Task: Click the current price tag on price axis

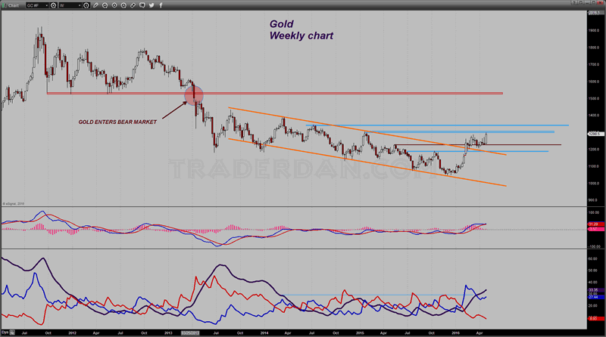Action: click(x=595, y=134)
